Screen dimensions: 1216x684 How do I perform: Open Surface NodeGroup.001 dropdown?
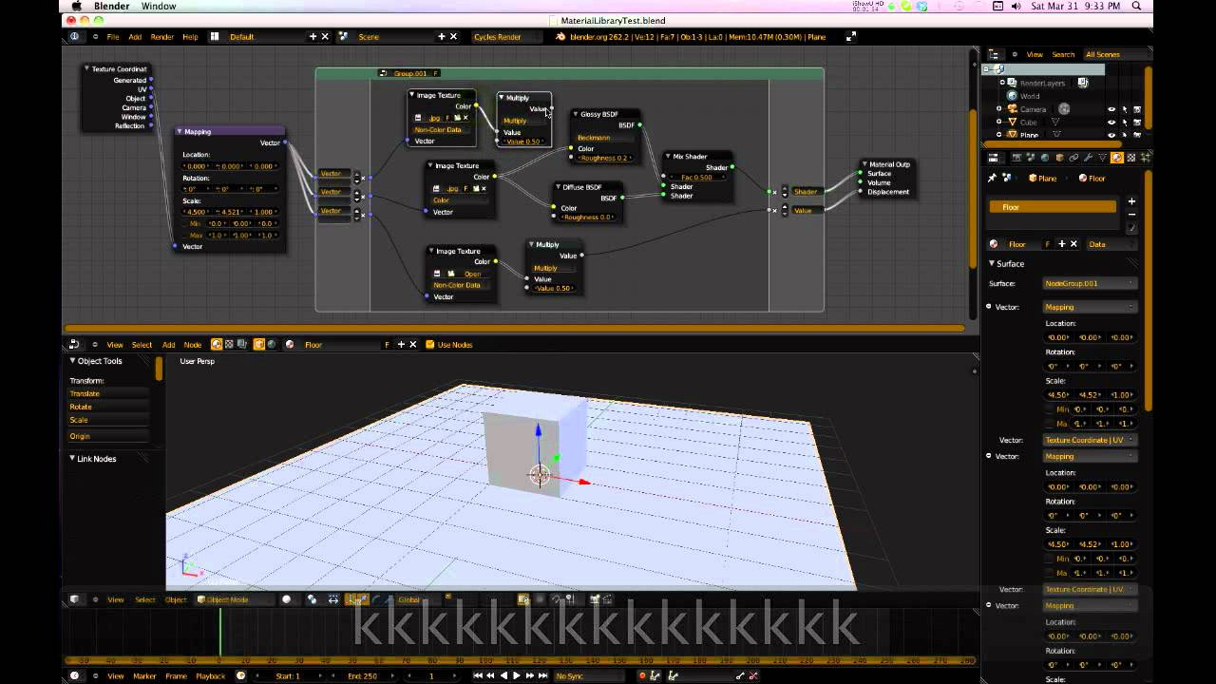[1090, 283]
